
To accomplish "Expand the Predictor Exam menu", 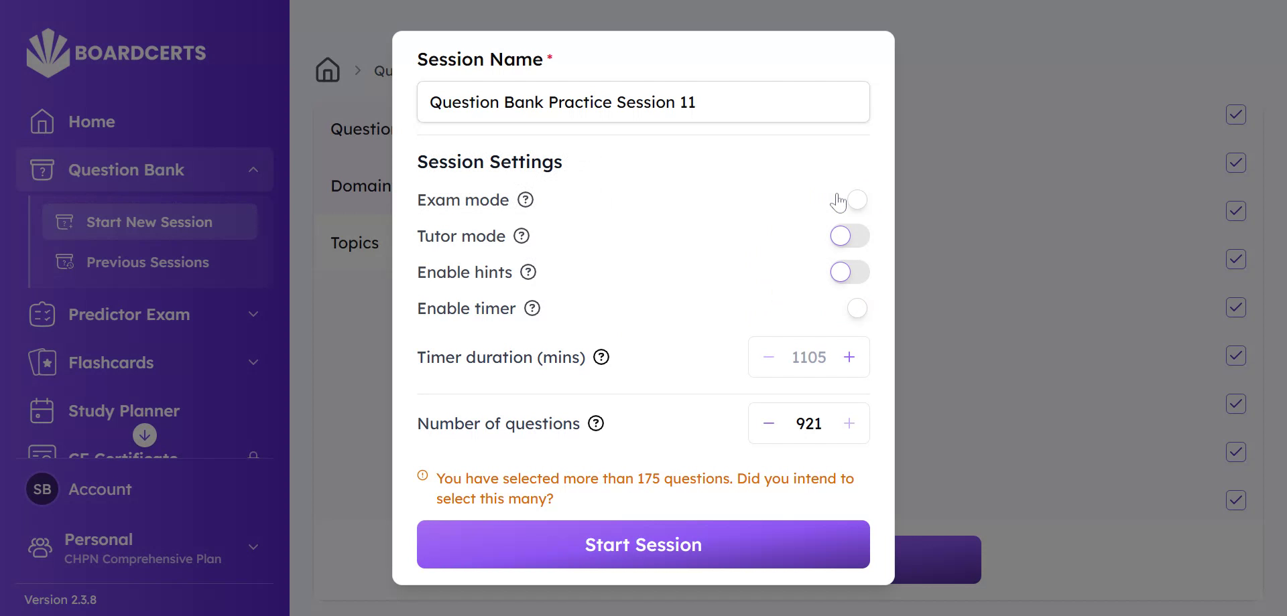I will pyautogui.click(x=253, y=315).
